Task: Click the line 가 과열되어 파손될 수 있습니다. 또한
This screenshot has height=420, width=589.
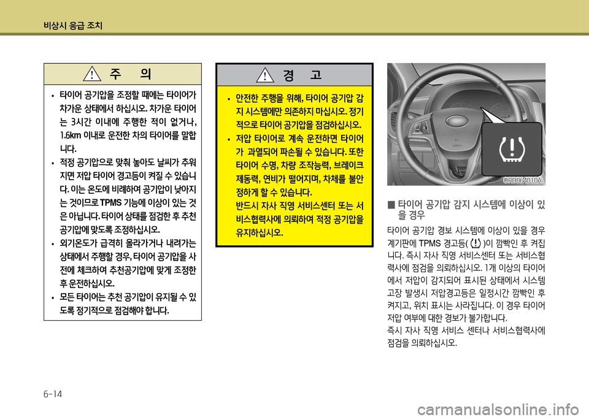Action: 299,152
